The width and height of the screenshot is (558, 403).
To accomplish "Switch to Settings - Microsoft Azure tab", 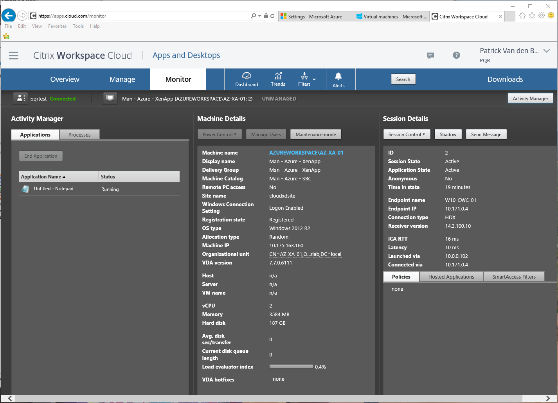I will 315,16.
